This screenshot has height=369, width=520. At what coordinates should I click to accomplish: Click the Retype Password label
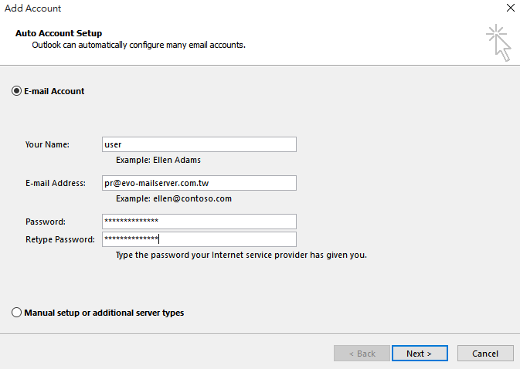click(60, 239)
